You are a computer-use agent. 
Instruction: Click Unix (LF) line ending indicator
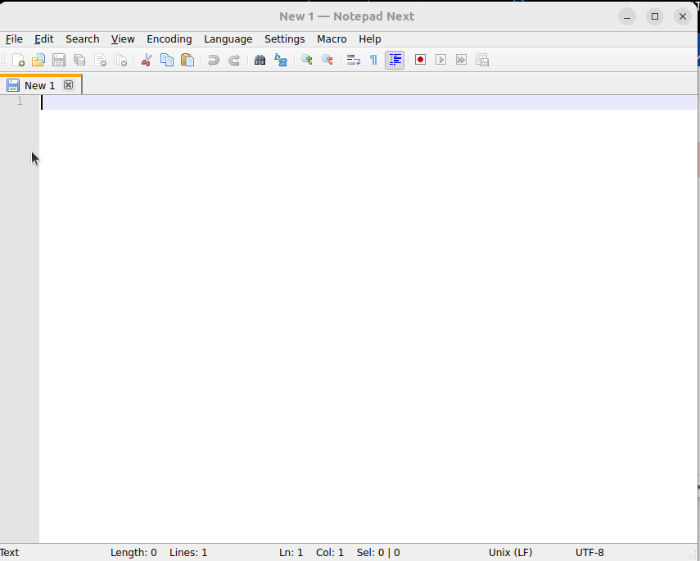[x=510, y=553]
